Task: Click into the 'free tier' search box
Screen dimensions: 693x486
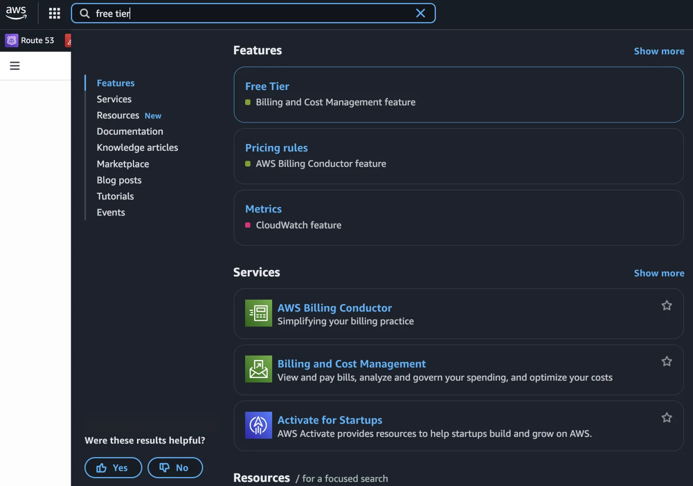Action: point(253,13)
